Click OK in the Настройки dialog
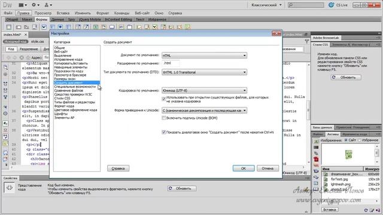 [x=244, y=168]
